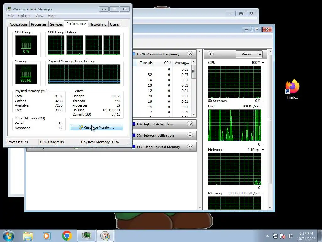Click the scroll down arrow of graphs pane

270,208
